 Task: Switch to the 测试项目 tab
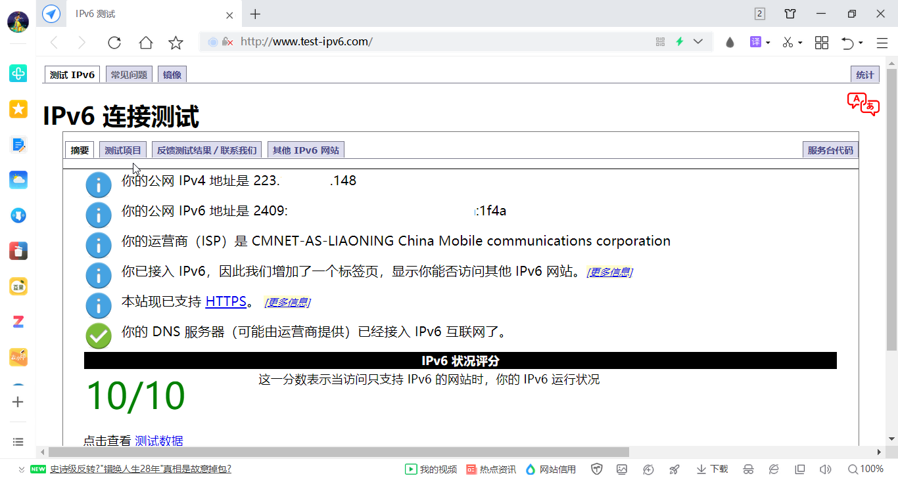(x=123, y=150)
